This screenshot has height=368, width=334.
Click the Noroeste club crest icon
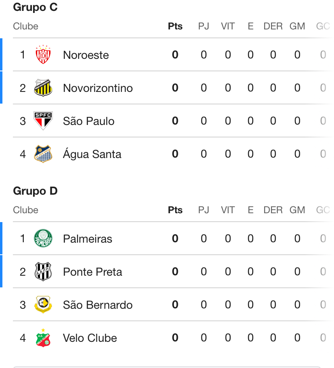[x=43, y=55]
